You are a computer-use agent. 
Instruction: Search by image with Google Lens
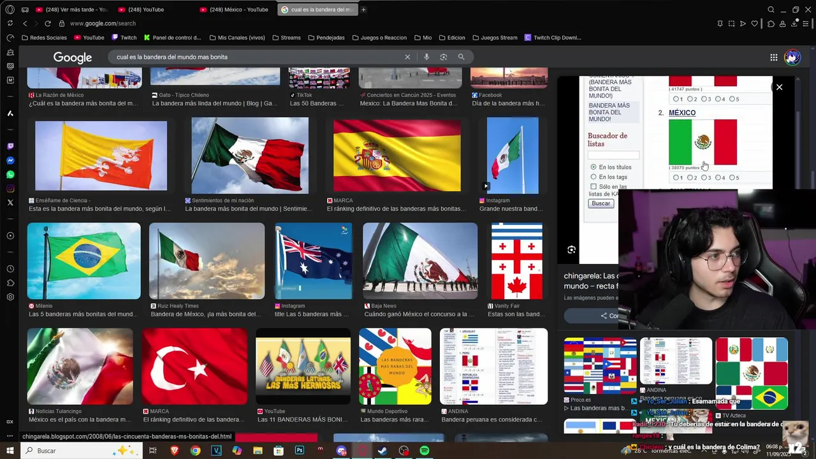[x=444, y=57]
